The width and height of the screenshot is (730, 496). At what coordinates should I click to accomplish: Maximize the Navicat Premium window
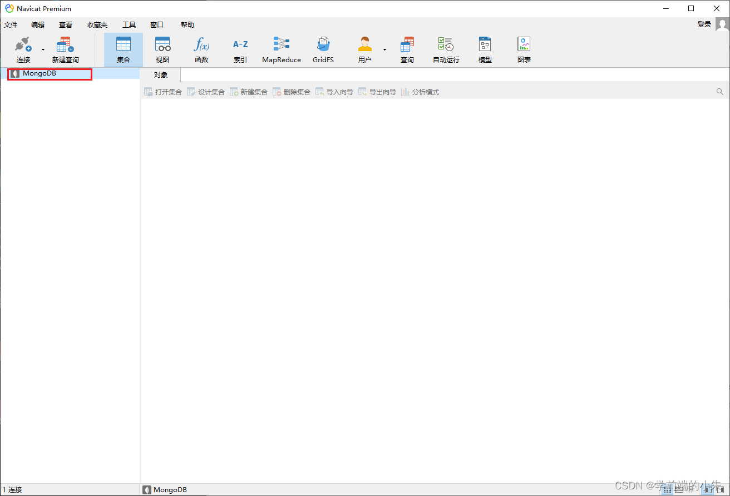(x=691, y=8)
